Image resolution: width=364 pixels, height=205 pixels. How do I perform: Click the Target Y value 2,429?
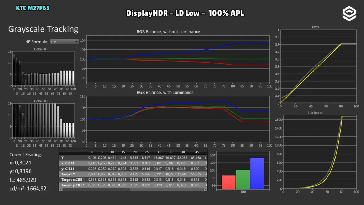(x=134, y=174)
